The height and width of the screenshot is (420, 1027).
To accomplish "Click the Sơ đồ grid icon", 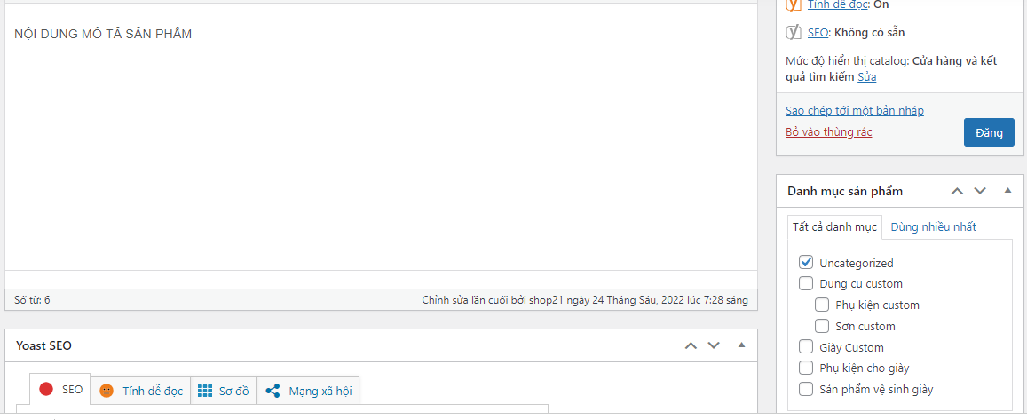I will click(x=205, y=391).
